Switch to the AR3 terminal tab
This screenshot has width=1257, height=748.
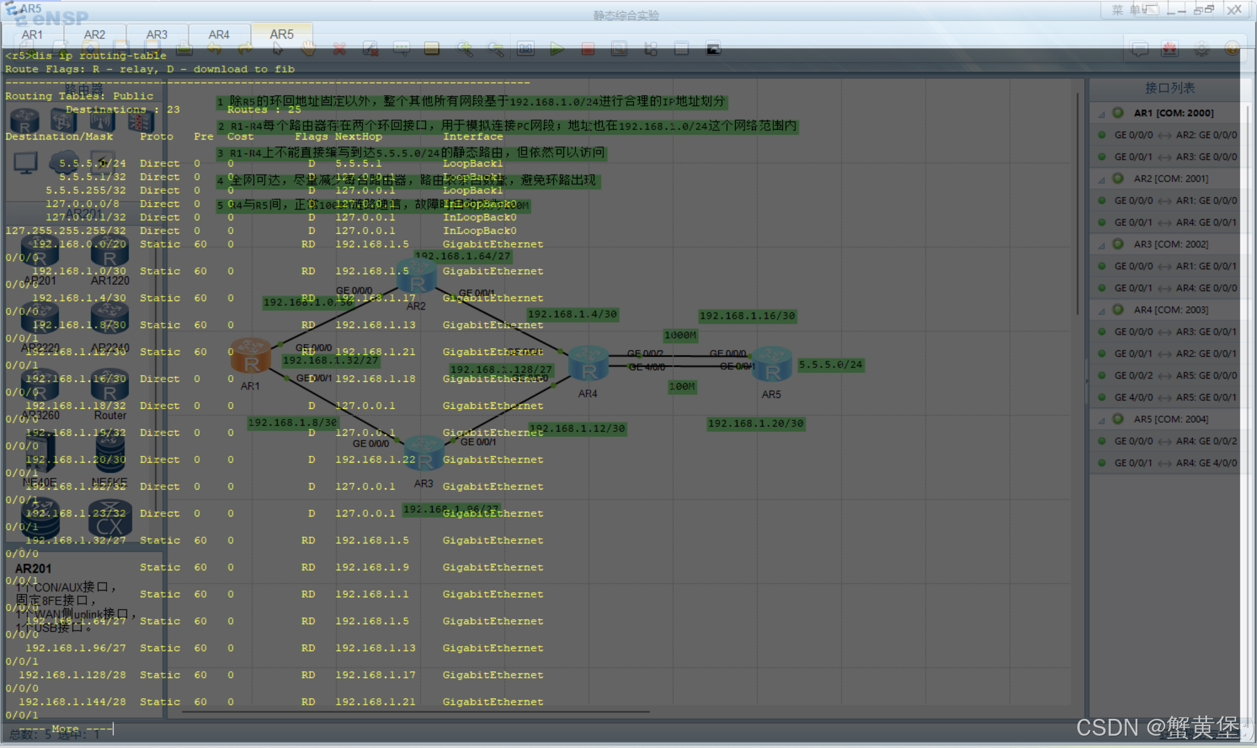(157, 35)
